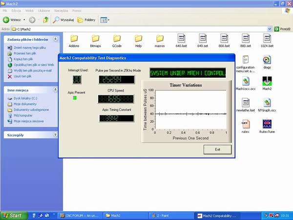Switch to 2 - Paint taskbar button
Viewport: 293px width, 220px height.
pos(171,216)
